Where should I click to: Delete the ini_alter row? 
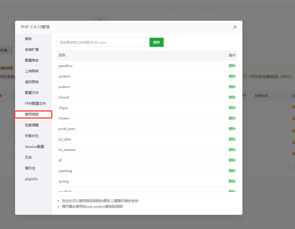tap(232, 139)
